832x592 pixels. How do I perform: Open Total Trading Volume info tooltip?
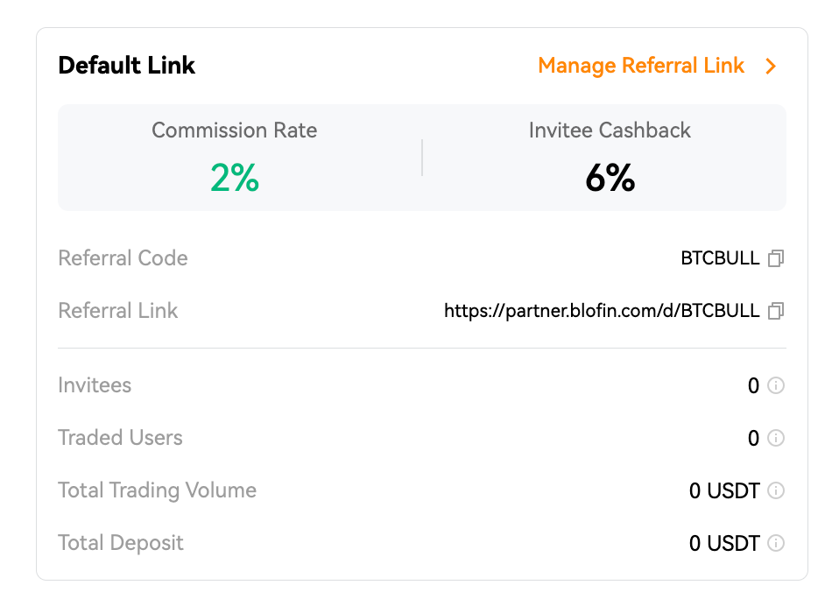(776, 490)
